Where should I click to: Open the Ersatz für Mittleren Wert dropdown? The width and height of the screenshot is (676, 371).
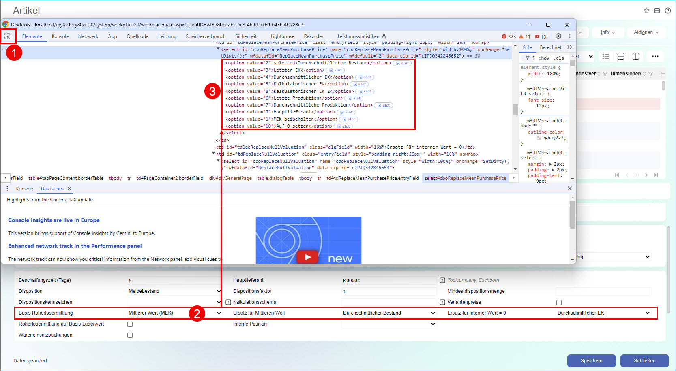pos(388,313)
